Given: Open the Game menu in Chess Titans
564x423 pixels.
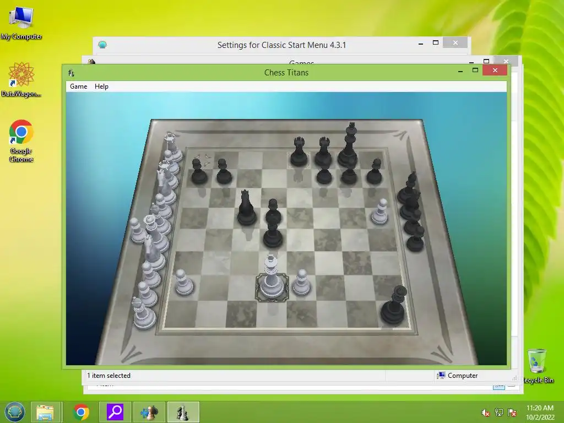Looking at the screenshot, I should coord(78,86).
